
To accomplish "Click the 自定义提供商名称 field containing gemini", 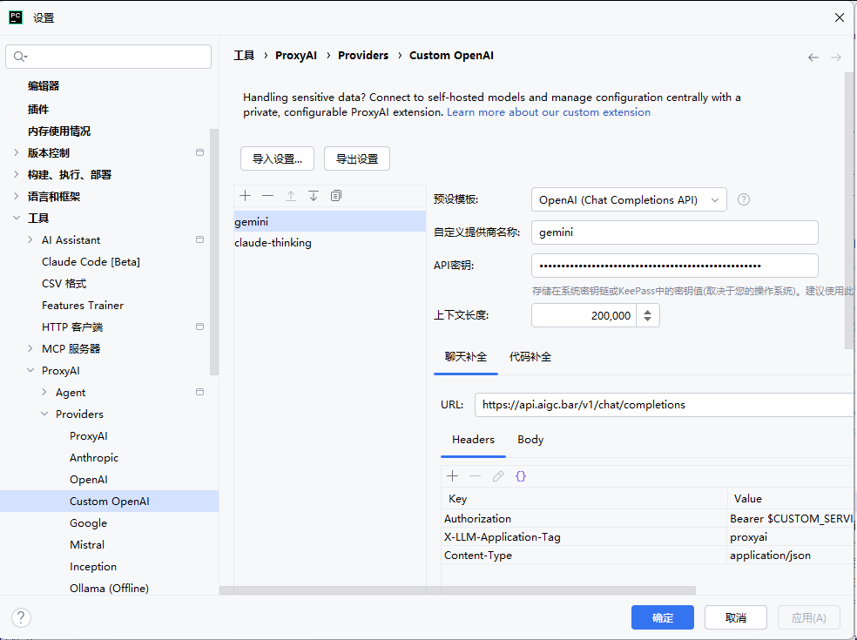I will coord(674,232).
